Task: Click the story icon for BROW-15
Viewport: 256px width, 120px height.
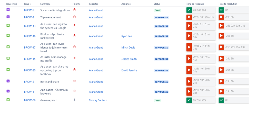Action: 8,58
